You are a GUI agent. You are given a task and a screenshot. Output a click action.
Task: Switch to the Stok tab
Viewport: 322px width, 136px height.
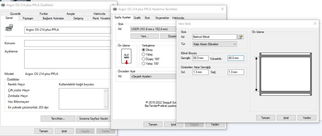147,18
